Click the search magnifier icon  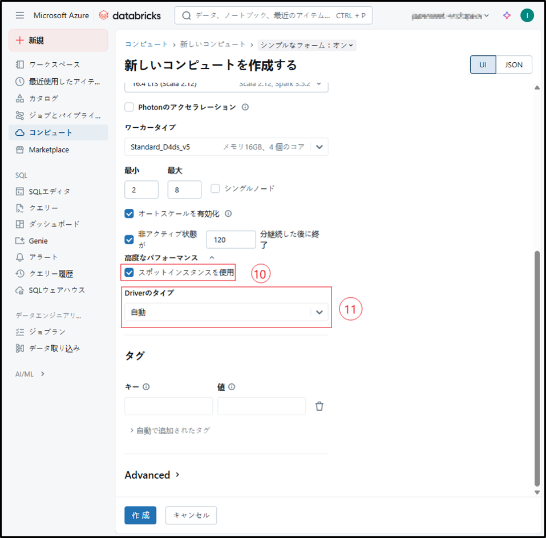(x=187, y=15)
